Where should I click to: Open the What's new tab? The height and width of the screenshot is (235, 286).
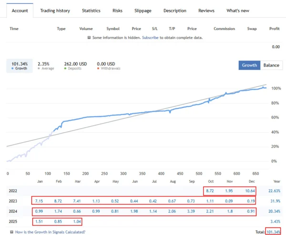click(x=237, y=10)
